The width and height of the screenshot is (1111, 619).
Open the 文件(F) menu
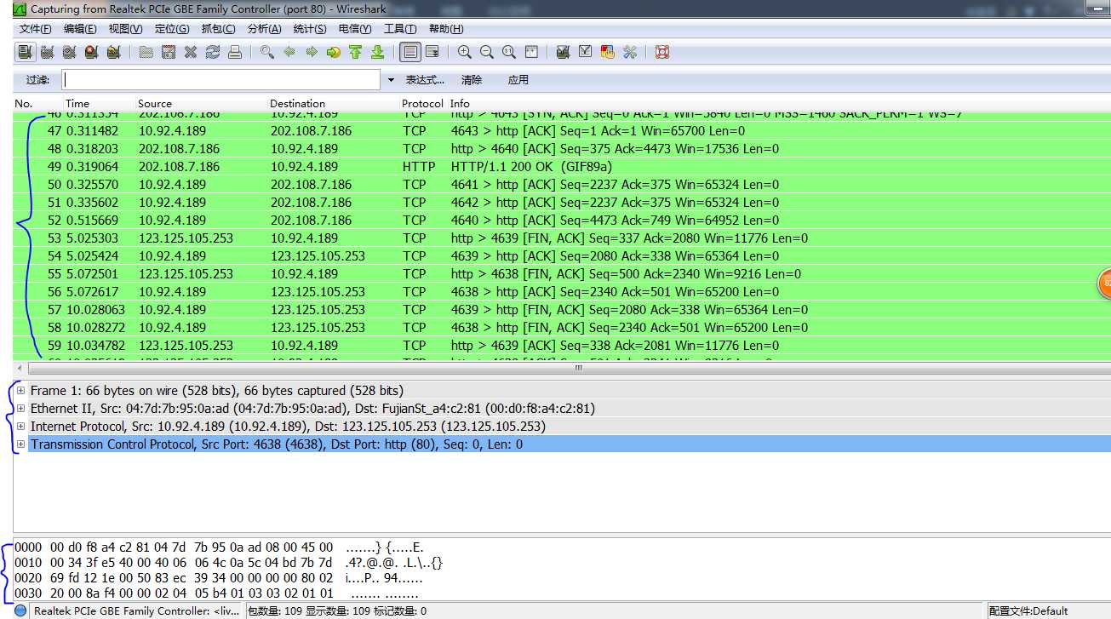(36, 29)
